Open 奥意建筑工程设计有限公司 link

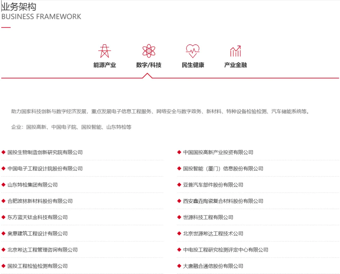coord(37,233)
